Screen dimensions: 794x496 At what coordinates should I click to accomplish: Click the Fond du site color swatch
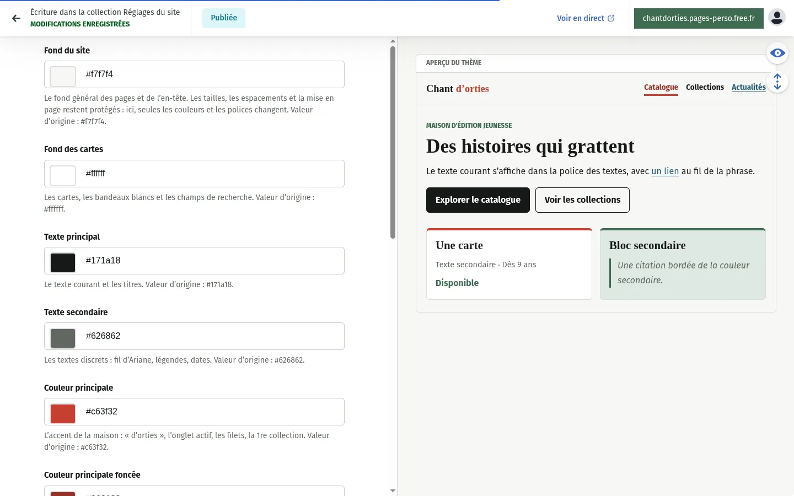coord(63,76)
